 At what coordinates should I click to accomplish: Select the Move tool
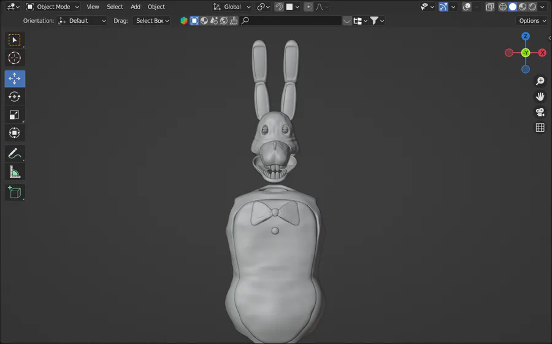(15, 78)
